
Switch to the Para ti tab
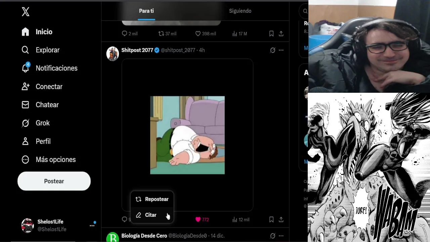tap(146, 11)
